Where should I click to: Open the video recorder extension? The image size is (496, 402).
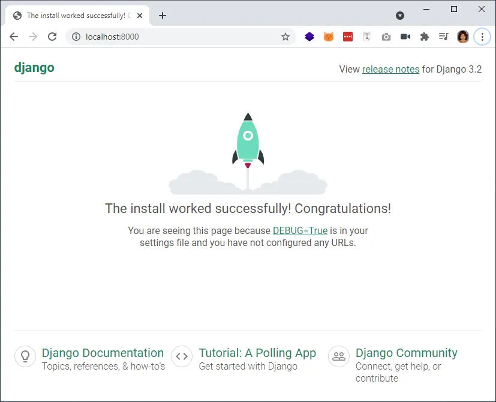(405, 37)
